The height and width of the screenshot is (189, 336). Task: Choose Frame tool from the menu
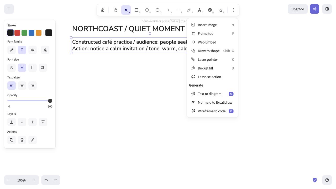212,34
